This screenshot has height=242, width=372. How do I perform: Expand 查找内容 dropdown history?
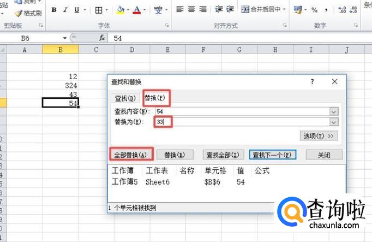click(x=334, y=111)
